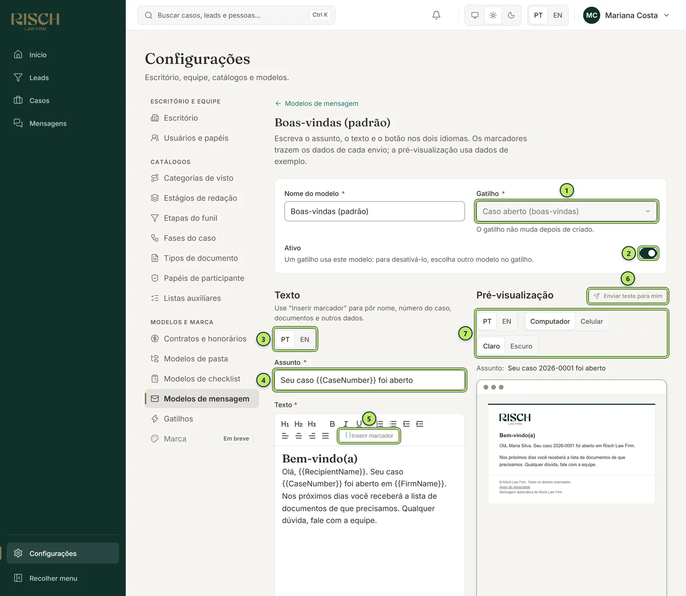This screenshot has width=686, height=596.
Task: Switch preview to Computador
Action: [550, 321]
